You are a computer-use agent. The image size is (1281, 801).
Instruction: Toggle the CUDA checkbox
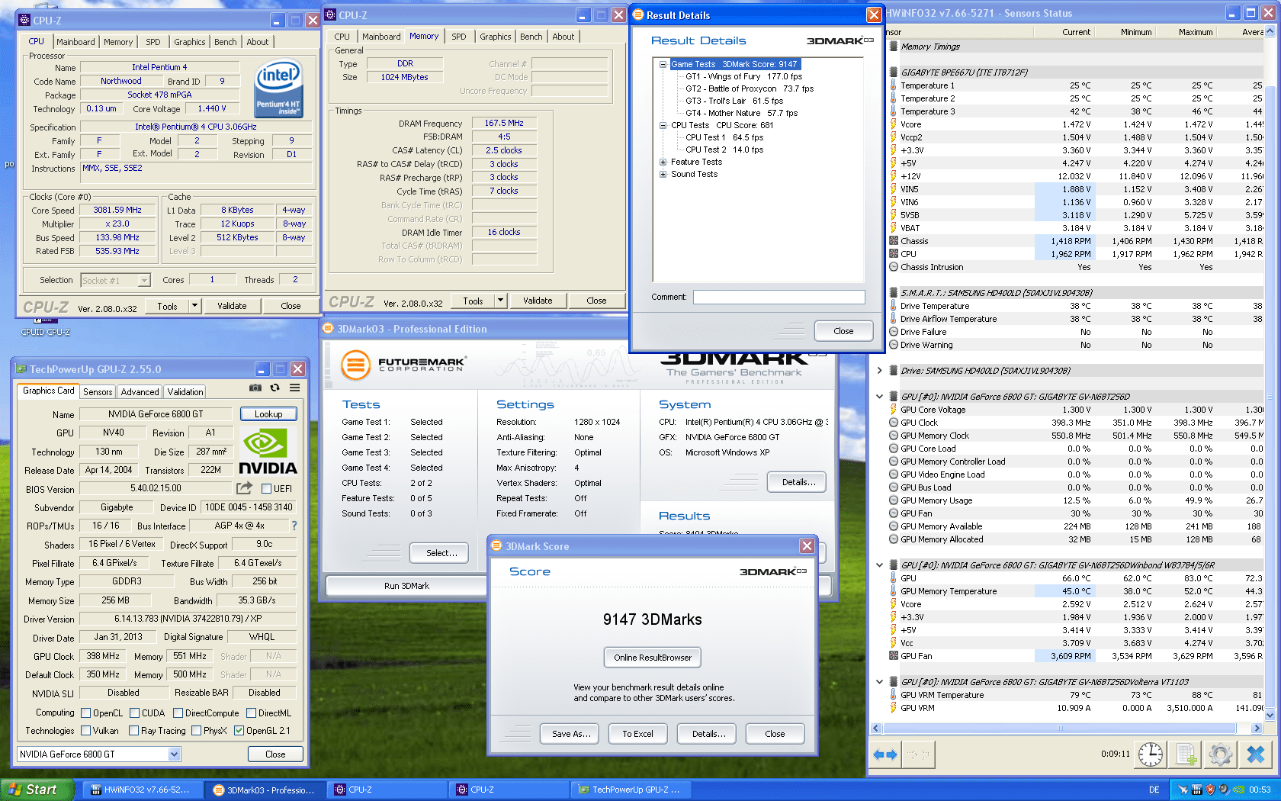point(134,713)
